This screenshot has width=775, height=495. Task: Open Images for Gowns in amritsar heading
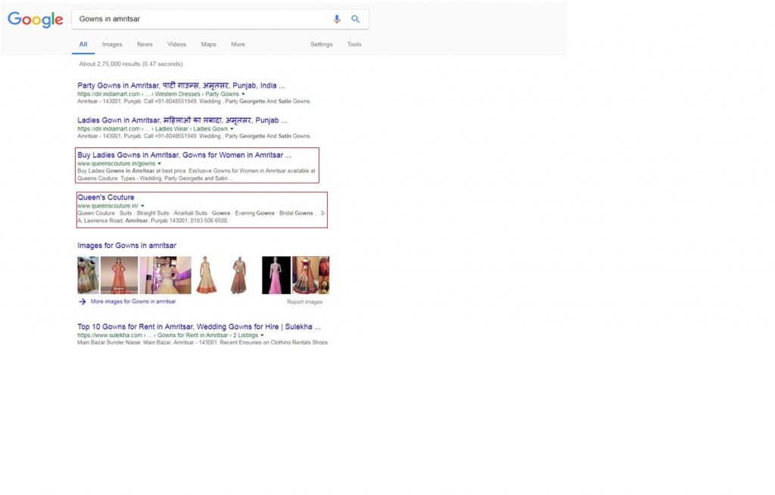(x=126, y=246)
